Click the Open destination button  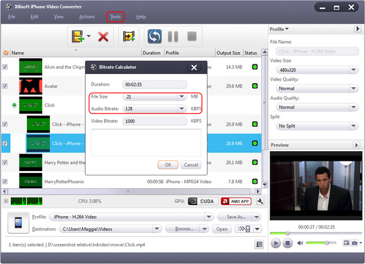pyautogui.click(x=221, y=229)
